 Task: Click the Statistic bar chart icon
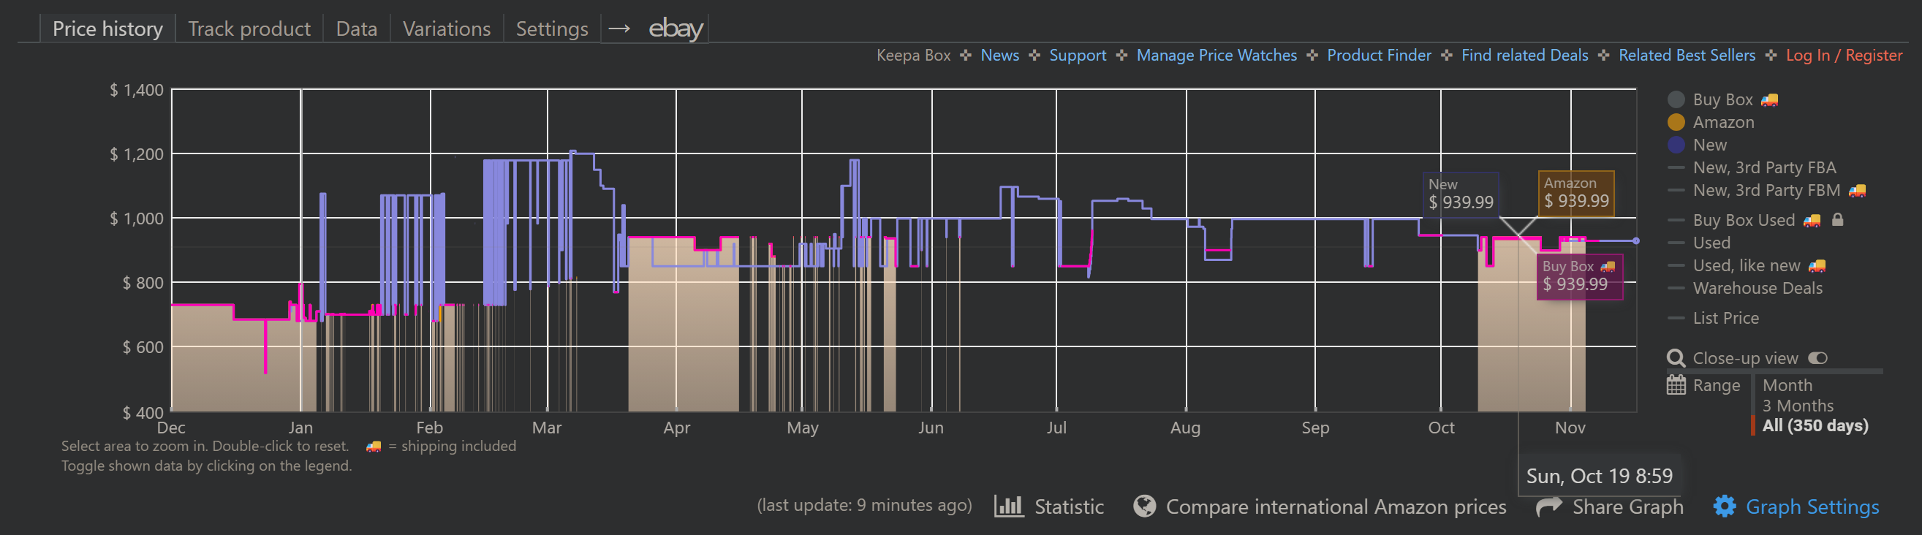1008,506
